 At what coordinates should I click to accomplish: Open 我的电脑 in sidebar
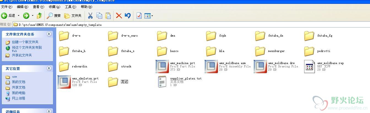click(18, 93)
